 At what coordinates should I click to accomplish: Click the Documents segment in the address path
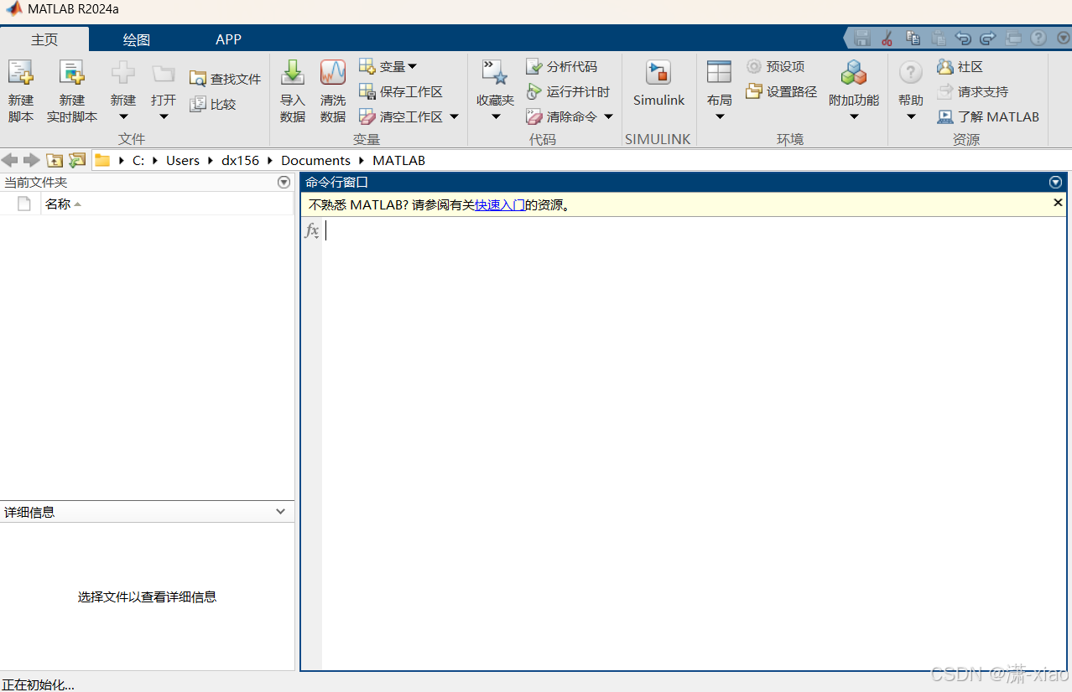(x=315, y=160)
